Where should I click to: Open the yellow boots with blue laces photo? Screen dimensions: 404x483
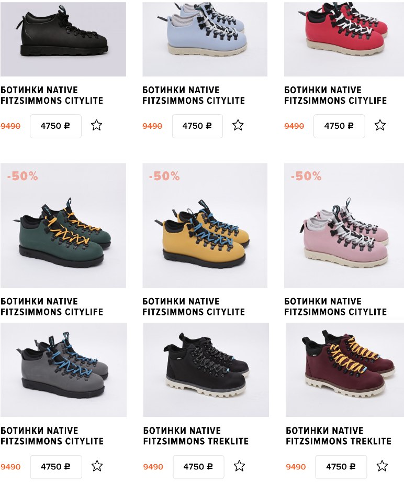coord(205,225)
